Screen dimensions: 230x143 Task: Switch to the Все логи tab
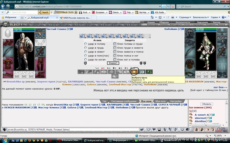point(146,101)
